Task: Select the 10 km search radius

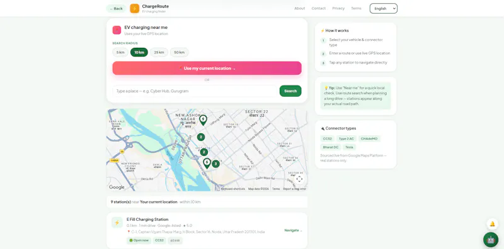Action: click(x=139, y=52)
